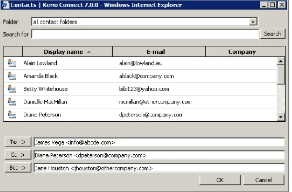The height and width of the screenshot is (192, 292).
Task: Select contact name Betty Whitehouse
Action: click(x=45, y=89)
